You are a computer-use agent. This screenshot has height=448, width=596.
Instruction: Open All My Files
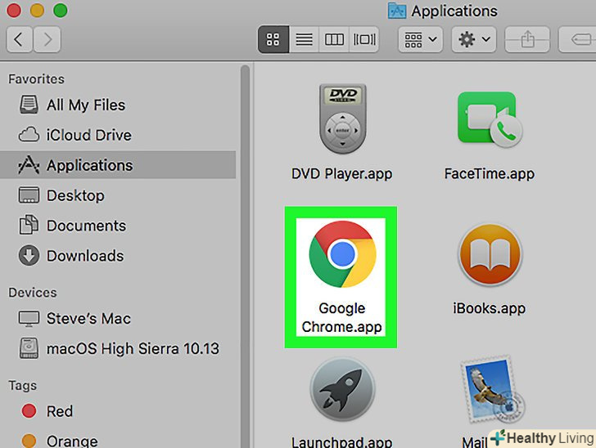point(85,105)
